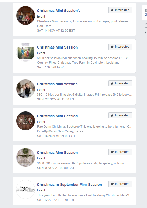Open Christmas in September Mini-Session link
Screen dimensions: 147x208
[69, 185]
